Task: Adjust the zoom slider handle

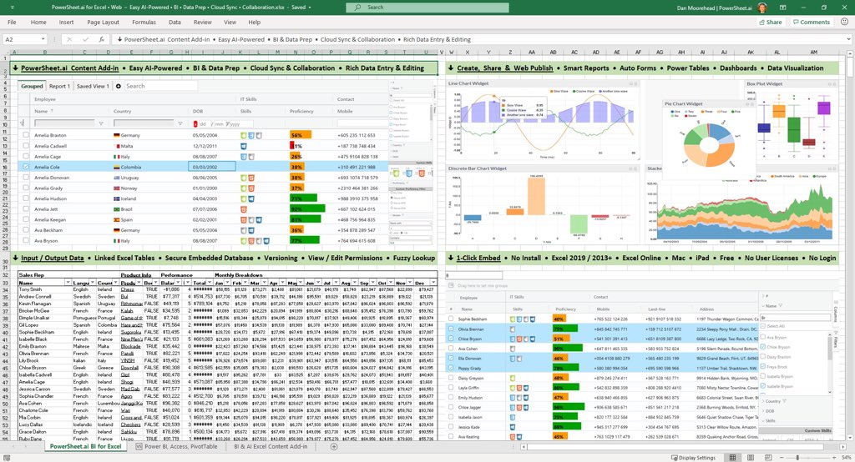Action: (x=797, y=458)
